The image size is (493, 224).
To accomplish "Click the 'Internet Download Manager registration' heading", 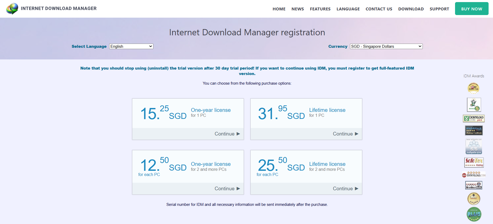I will (x=247, y=32).
